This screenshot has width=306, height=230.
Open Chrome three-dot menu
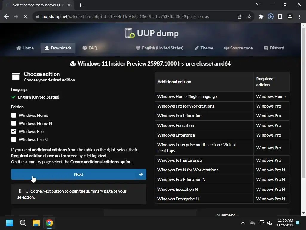tap(299, 17)
